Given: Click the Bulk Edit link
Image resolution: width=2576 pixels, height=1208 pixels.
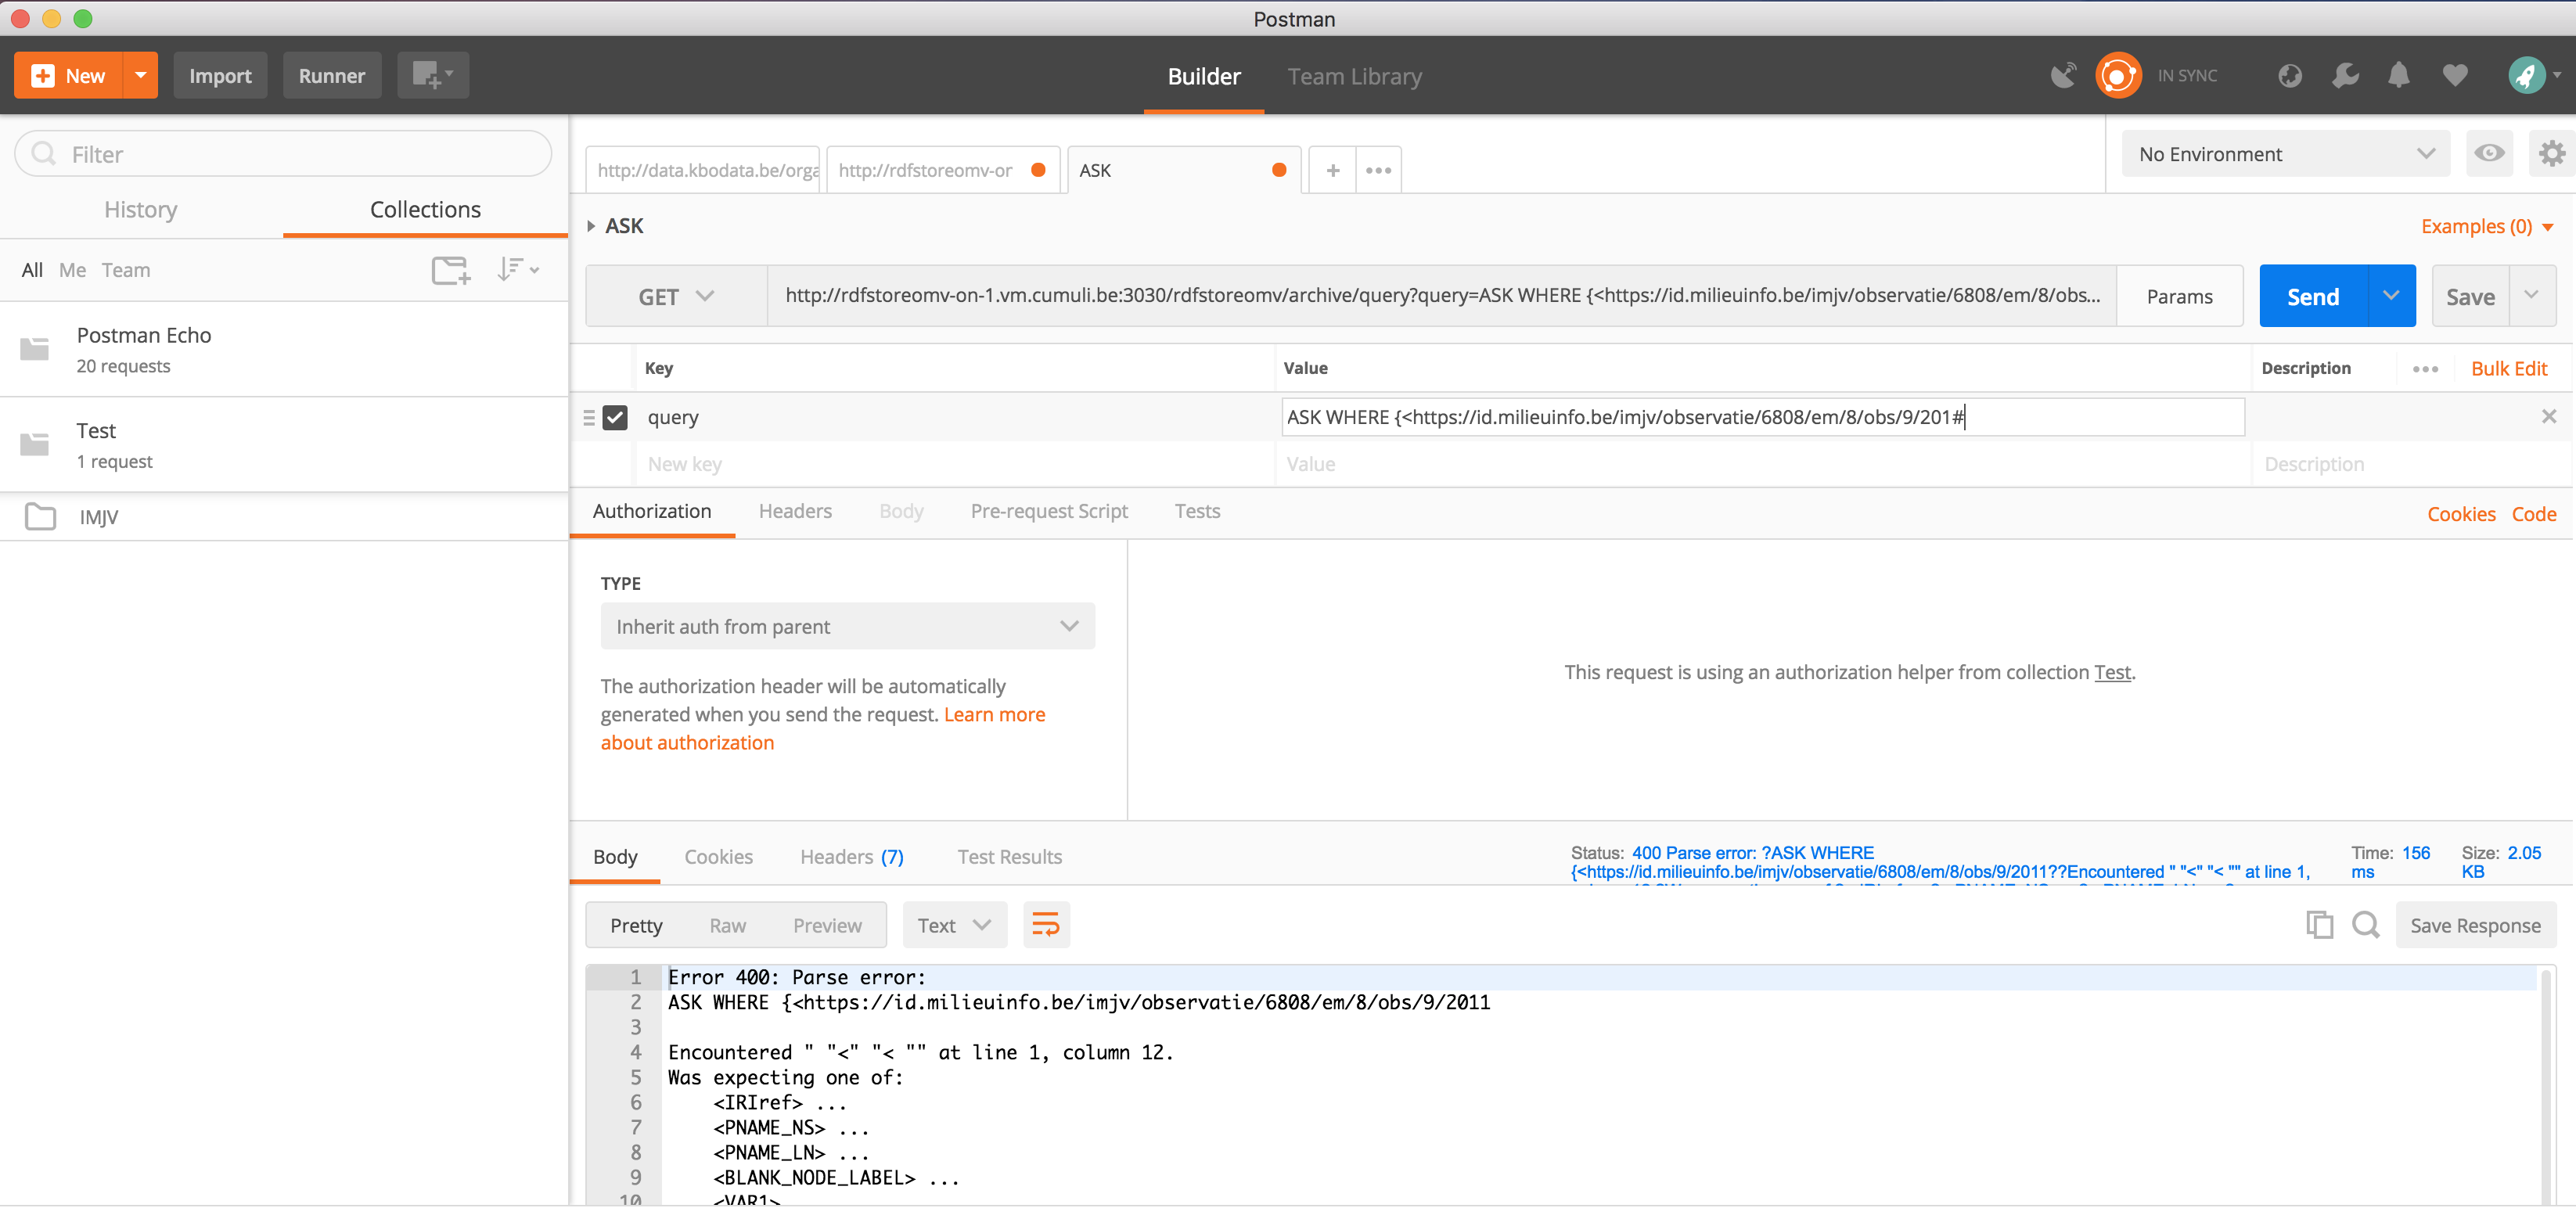Looking at the screenshot, I should [2508, 369].
